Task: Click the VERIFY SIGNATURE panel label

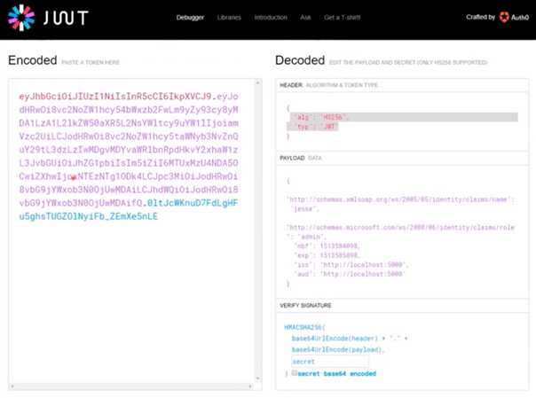Action: click(305, 305)
